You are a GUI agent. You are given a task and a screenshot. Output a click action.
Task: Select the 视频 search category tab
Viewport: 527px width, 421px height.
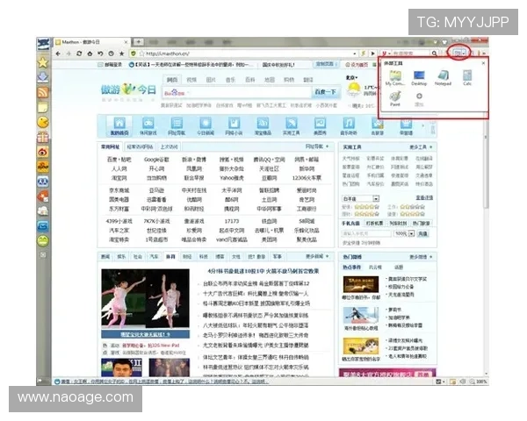(x=191, y=80)
